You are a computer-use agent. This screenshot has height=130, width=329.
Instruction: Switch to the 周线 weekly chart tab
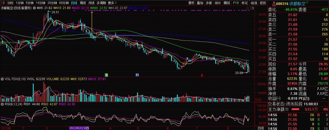pos(83,3)
